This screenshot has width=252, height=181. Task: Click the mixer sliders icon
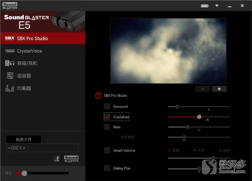pyautogui.click(x=10, y=76)
